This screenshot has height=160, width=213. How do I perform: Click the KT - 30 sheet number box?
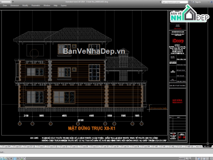pyautogui.click(x=182, y=137)
